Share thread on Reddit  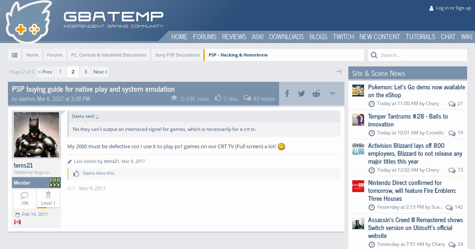tap(316, 94)
